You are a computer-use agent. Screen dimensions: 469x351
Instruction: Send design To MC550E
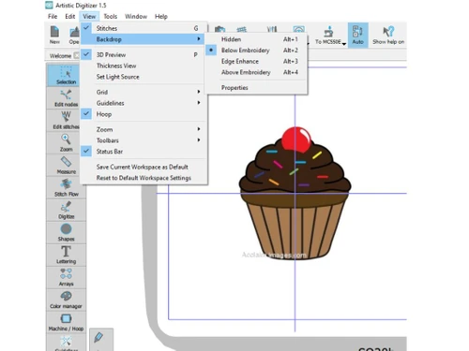tap(328, 35)
